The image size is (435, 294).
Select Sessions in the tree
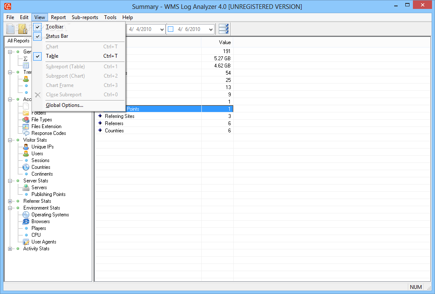tap(40, 160)
